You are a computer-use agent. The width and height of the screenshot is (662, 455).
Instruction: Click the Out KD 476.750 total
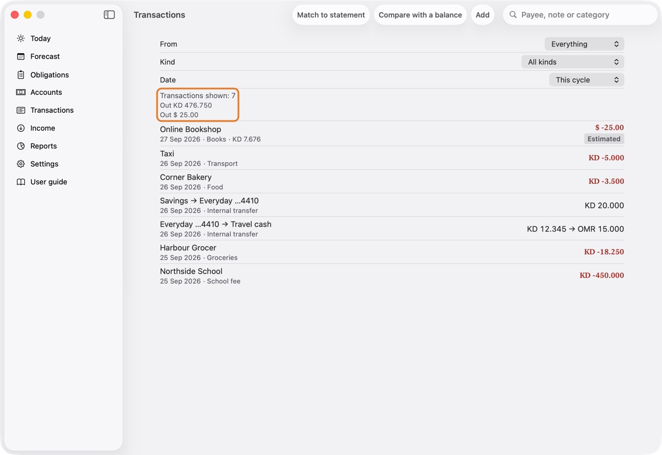pos(186,105)
